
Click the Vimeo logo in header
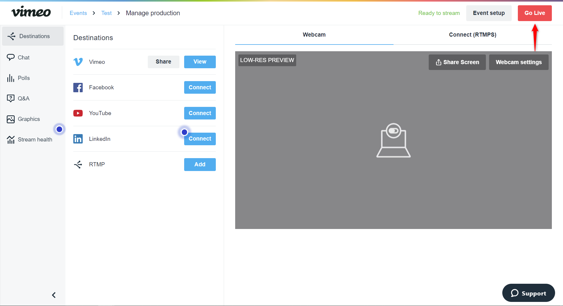coord(31,12)
